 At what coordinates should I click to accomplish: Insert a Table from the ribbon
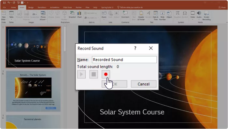[11, 15]
